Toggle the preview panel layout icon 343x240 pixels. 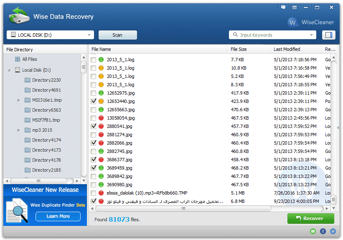click(x=328, y=35)
